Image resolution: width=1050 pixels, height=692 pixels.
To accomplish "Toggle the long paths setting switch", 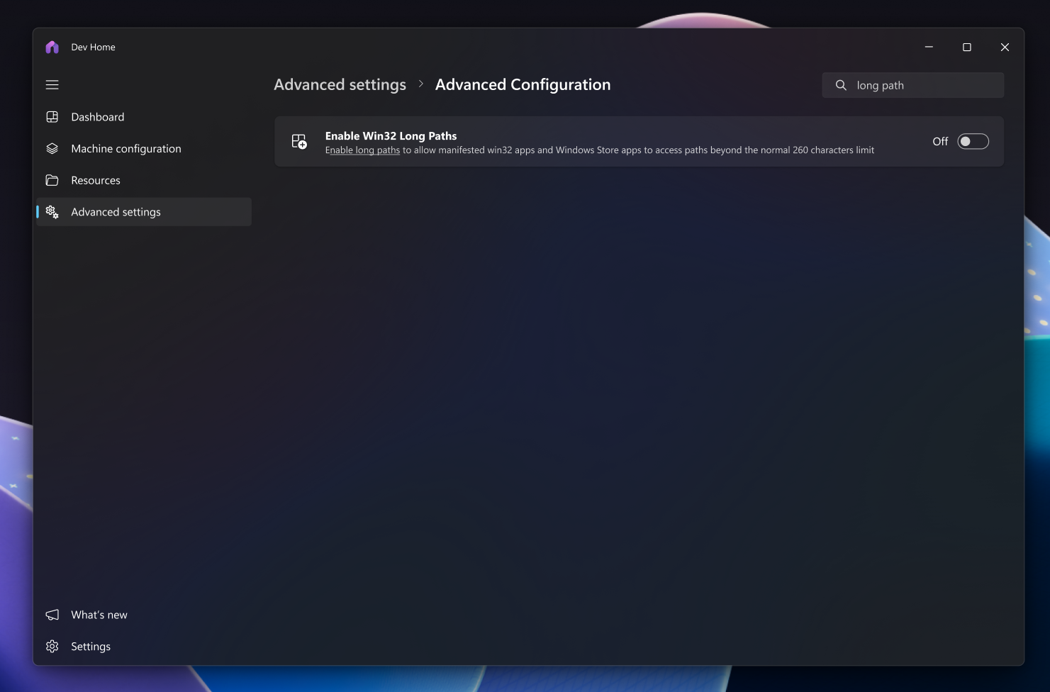I will (x=973, y=141).
